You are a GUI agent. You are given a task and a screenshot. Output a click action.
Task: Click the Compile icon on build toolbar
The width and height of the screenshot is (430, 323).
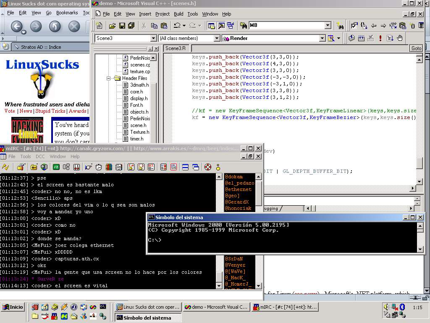point(351,38)
